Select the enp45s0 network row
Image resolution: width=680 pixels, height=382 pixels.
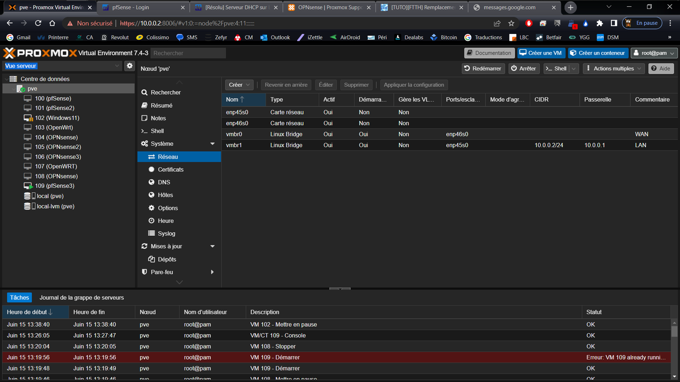click(450, 112)
